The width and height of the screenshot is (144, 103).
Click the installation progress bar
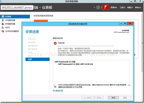pyautogui.click(x=85, y=46)
